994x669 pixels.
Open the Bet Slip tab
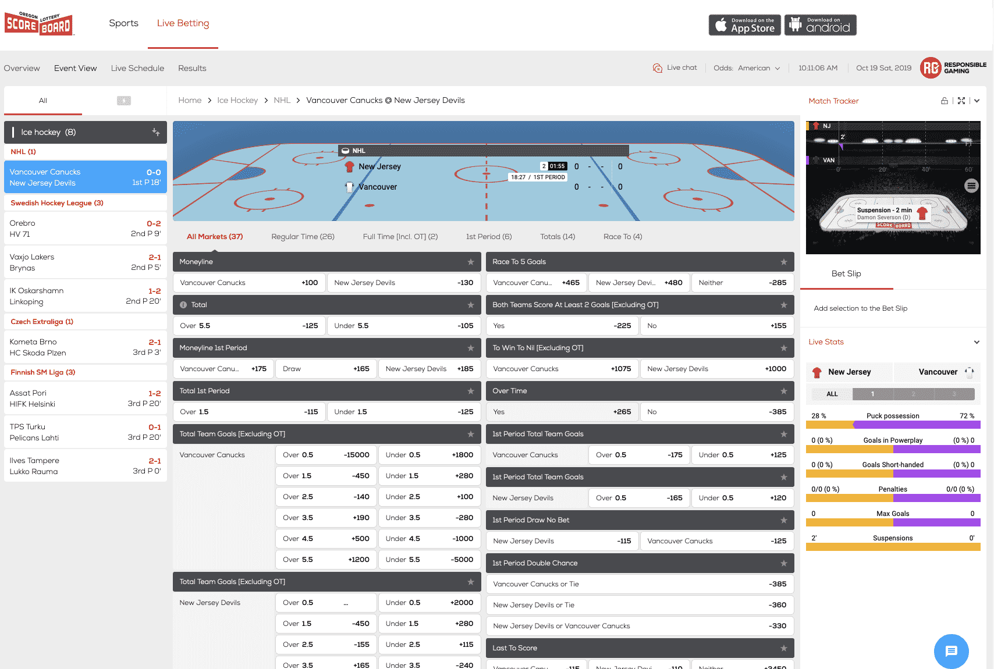coord(846,273)
